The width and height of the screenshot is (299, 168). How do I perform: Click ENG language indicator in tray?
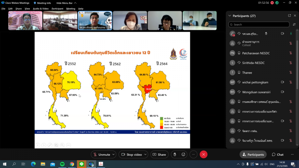[x=272, y=164]
